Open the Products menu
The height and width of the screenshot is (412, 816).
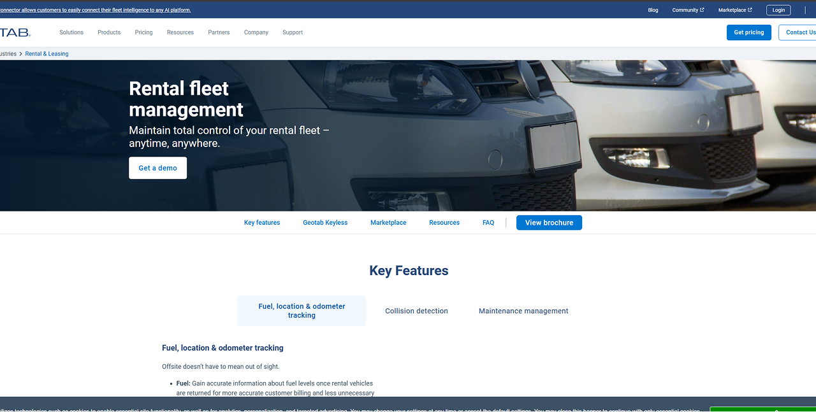click(109, 32)
